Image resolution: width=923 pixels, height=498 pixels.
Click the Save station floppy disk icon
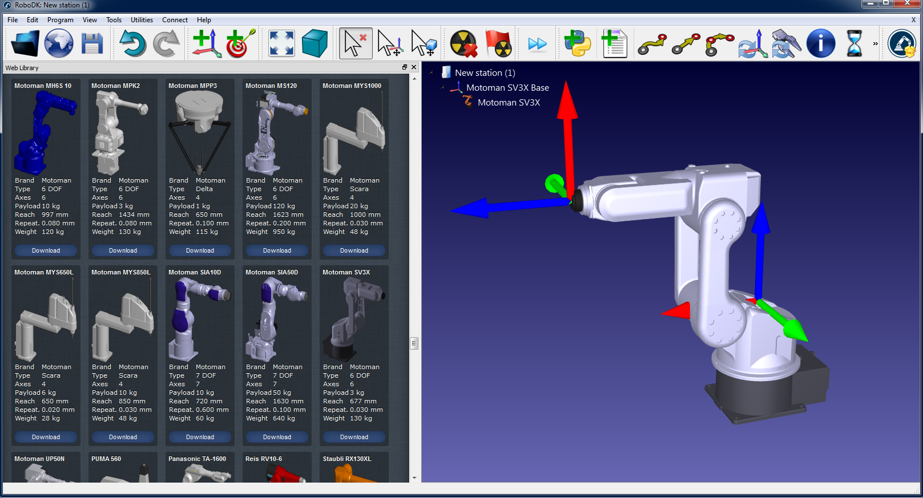[92, 43]
